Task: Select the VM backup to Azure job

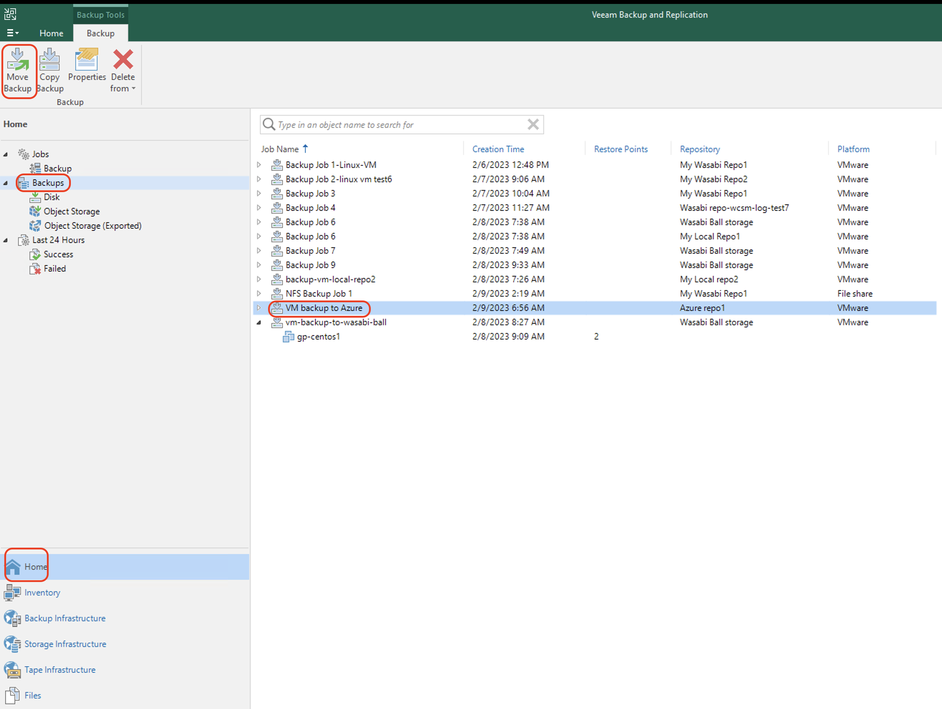Action: [x=324, y=308]
